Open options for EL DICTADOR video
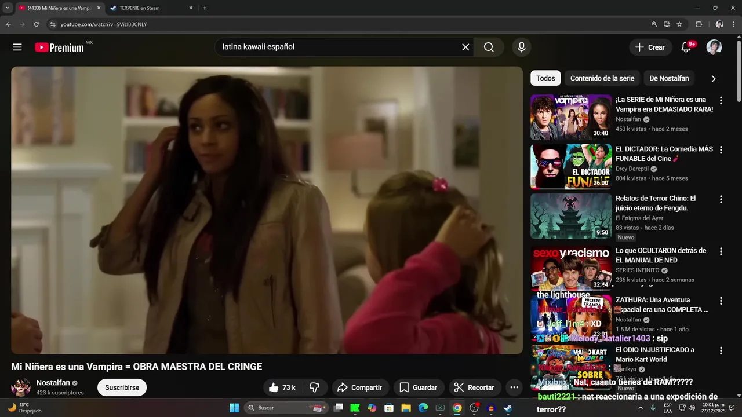The image size is (742, 417). [721, 150]
